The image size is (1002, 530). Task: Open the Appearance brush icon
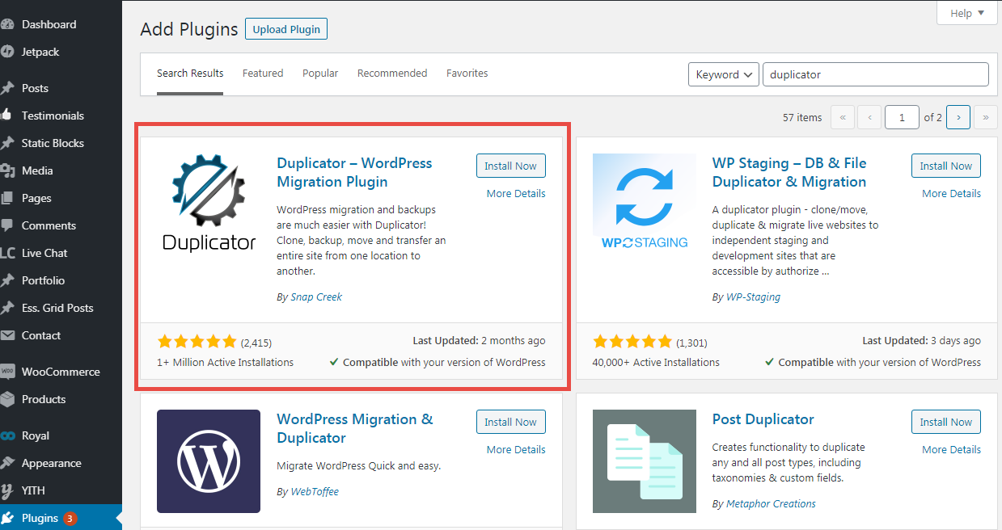click(x=6, y=463)
